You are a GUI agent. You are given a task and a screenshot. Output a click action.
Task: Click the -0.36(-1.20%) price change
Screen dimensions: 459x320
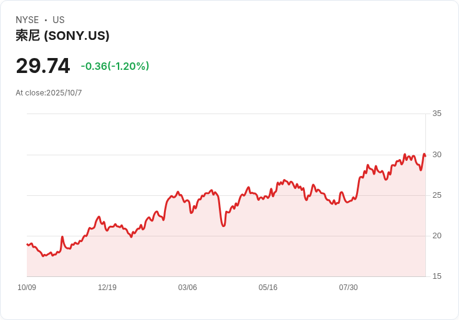[x=115, y=66]
